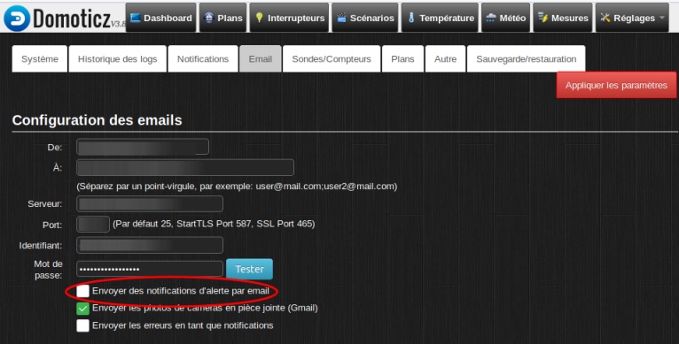Go to Interrupteurs page
This screenshot has width=679, height=344.
click(x=289, y=18)
